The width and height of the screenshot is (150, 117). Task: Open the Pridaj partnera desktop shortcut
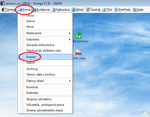pos(79,36)
